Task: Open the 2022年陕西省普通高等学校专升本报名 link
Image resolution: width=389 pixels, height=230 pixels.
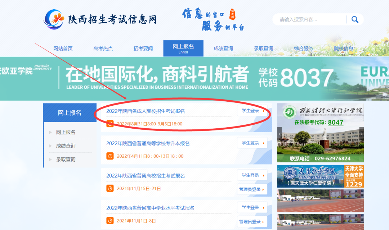Action: point(151,143)
